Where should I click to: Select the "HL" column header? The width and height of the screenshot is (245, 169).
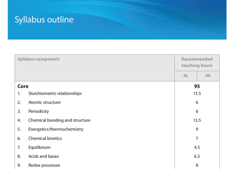(208, 76)
